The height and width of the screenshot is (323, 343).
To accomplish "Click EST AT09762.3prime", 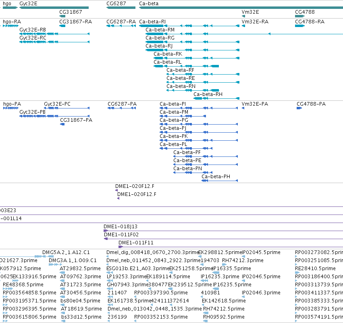I will pyautogui.click(x=62, y=281).
